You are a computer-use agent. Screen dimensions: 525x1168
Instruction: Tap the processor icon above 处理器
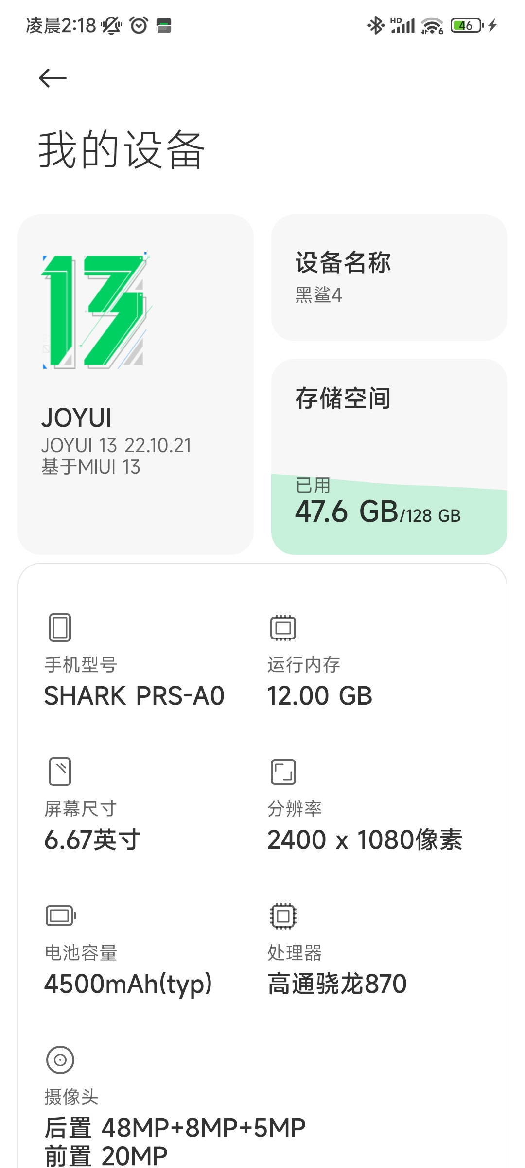click(283, 915)
